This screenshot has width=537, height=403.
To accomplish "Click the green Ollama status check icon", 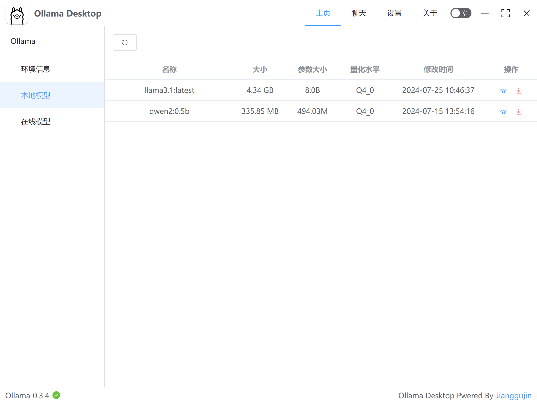I will click(56, 395).
